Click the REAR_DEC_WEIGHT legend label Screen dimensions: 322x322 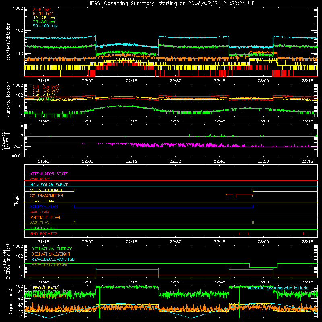49,265
